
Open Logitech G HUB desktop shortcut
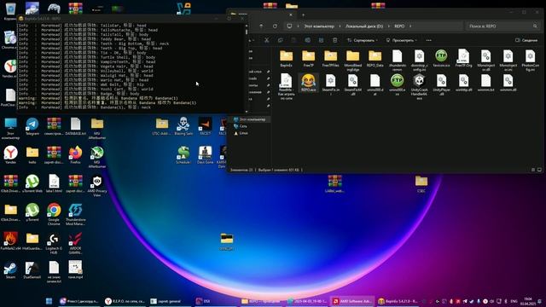[54, 243]
